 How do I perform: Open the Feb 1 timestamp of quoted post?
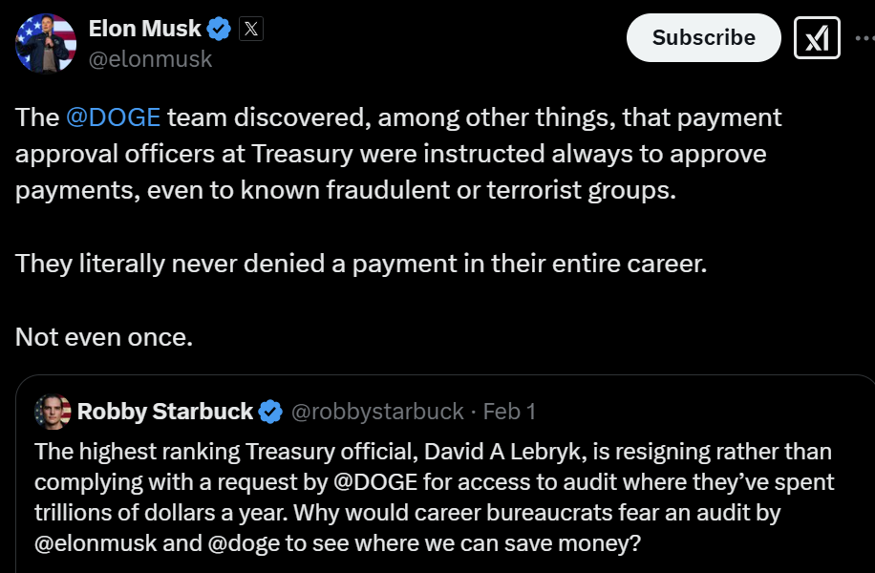click(x=509, y=412)
